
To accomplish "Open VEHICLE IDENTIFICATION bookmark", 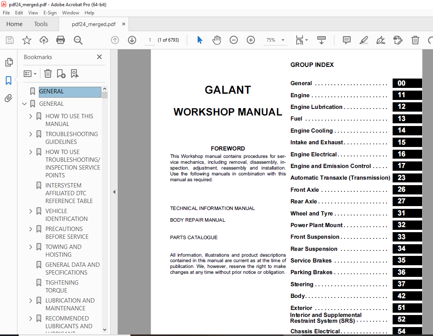I will pyautogui.click(x=66, y=215).
